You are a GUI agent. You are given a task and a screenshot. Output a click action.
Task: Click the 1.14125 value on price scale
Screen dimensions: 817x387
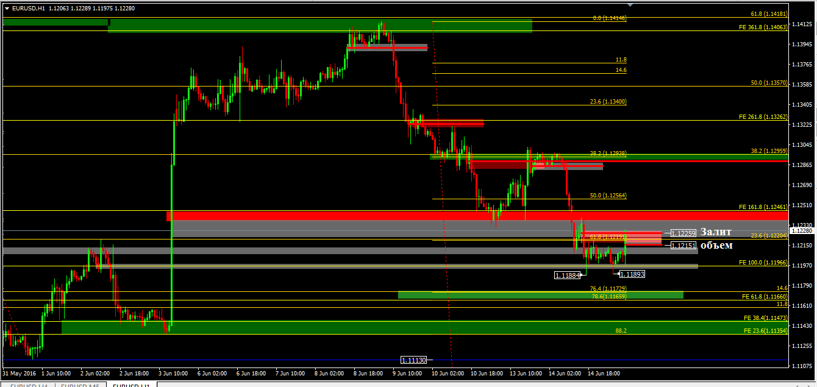tap(802, 24)
